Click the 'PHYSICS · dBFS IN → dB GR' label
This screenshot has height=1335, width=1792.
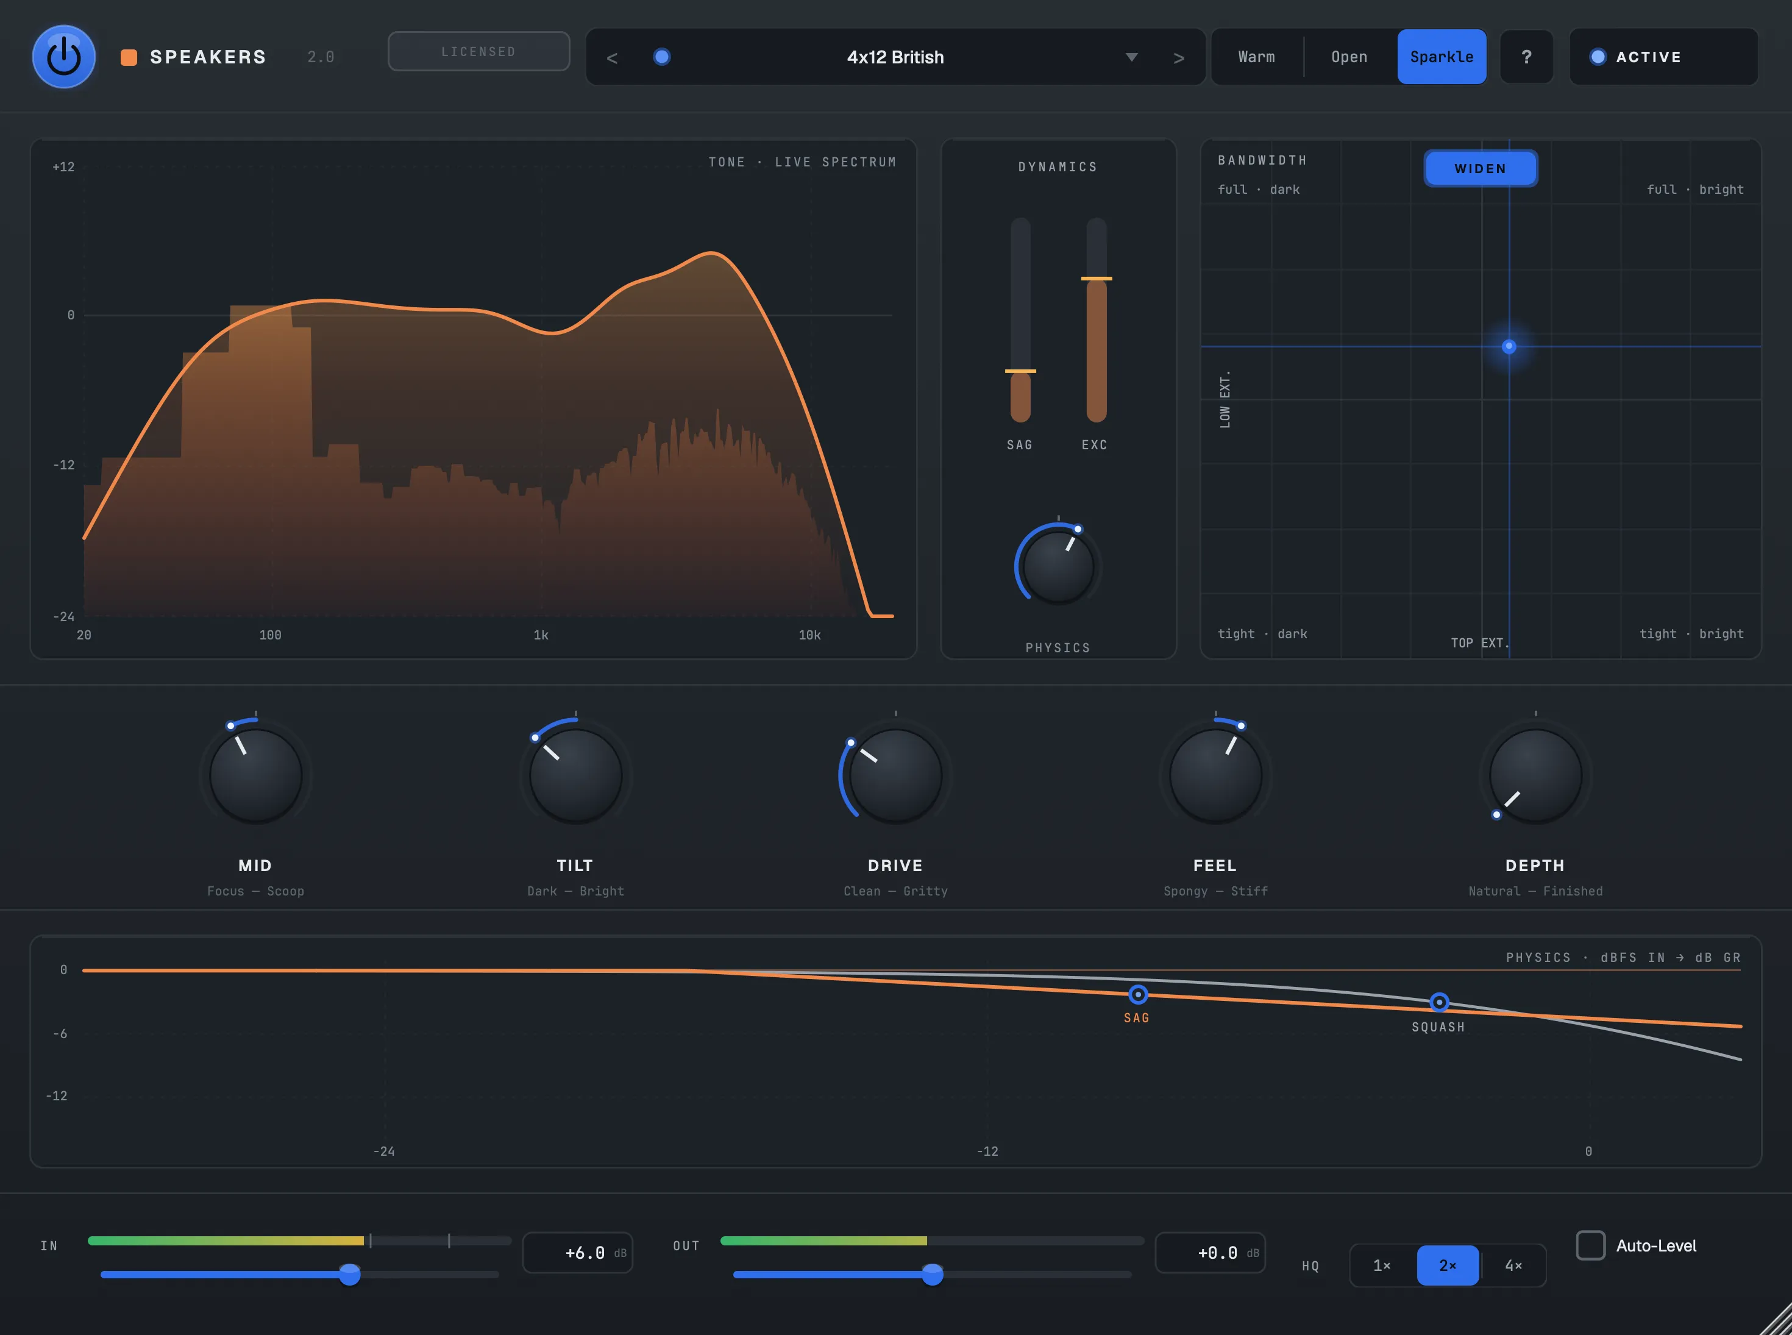[x=1623, y=957]
